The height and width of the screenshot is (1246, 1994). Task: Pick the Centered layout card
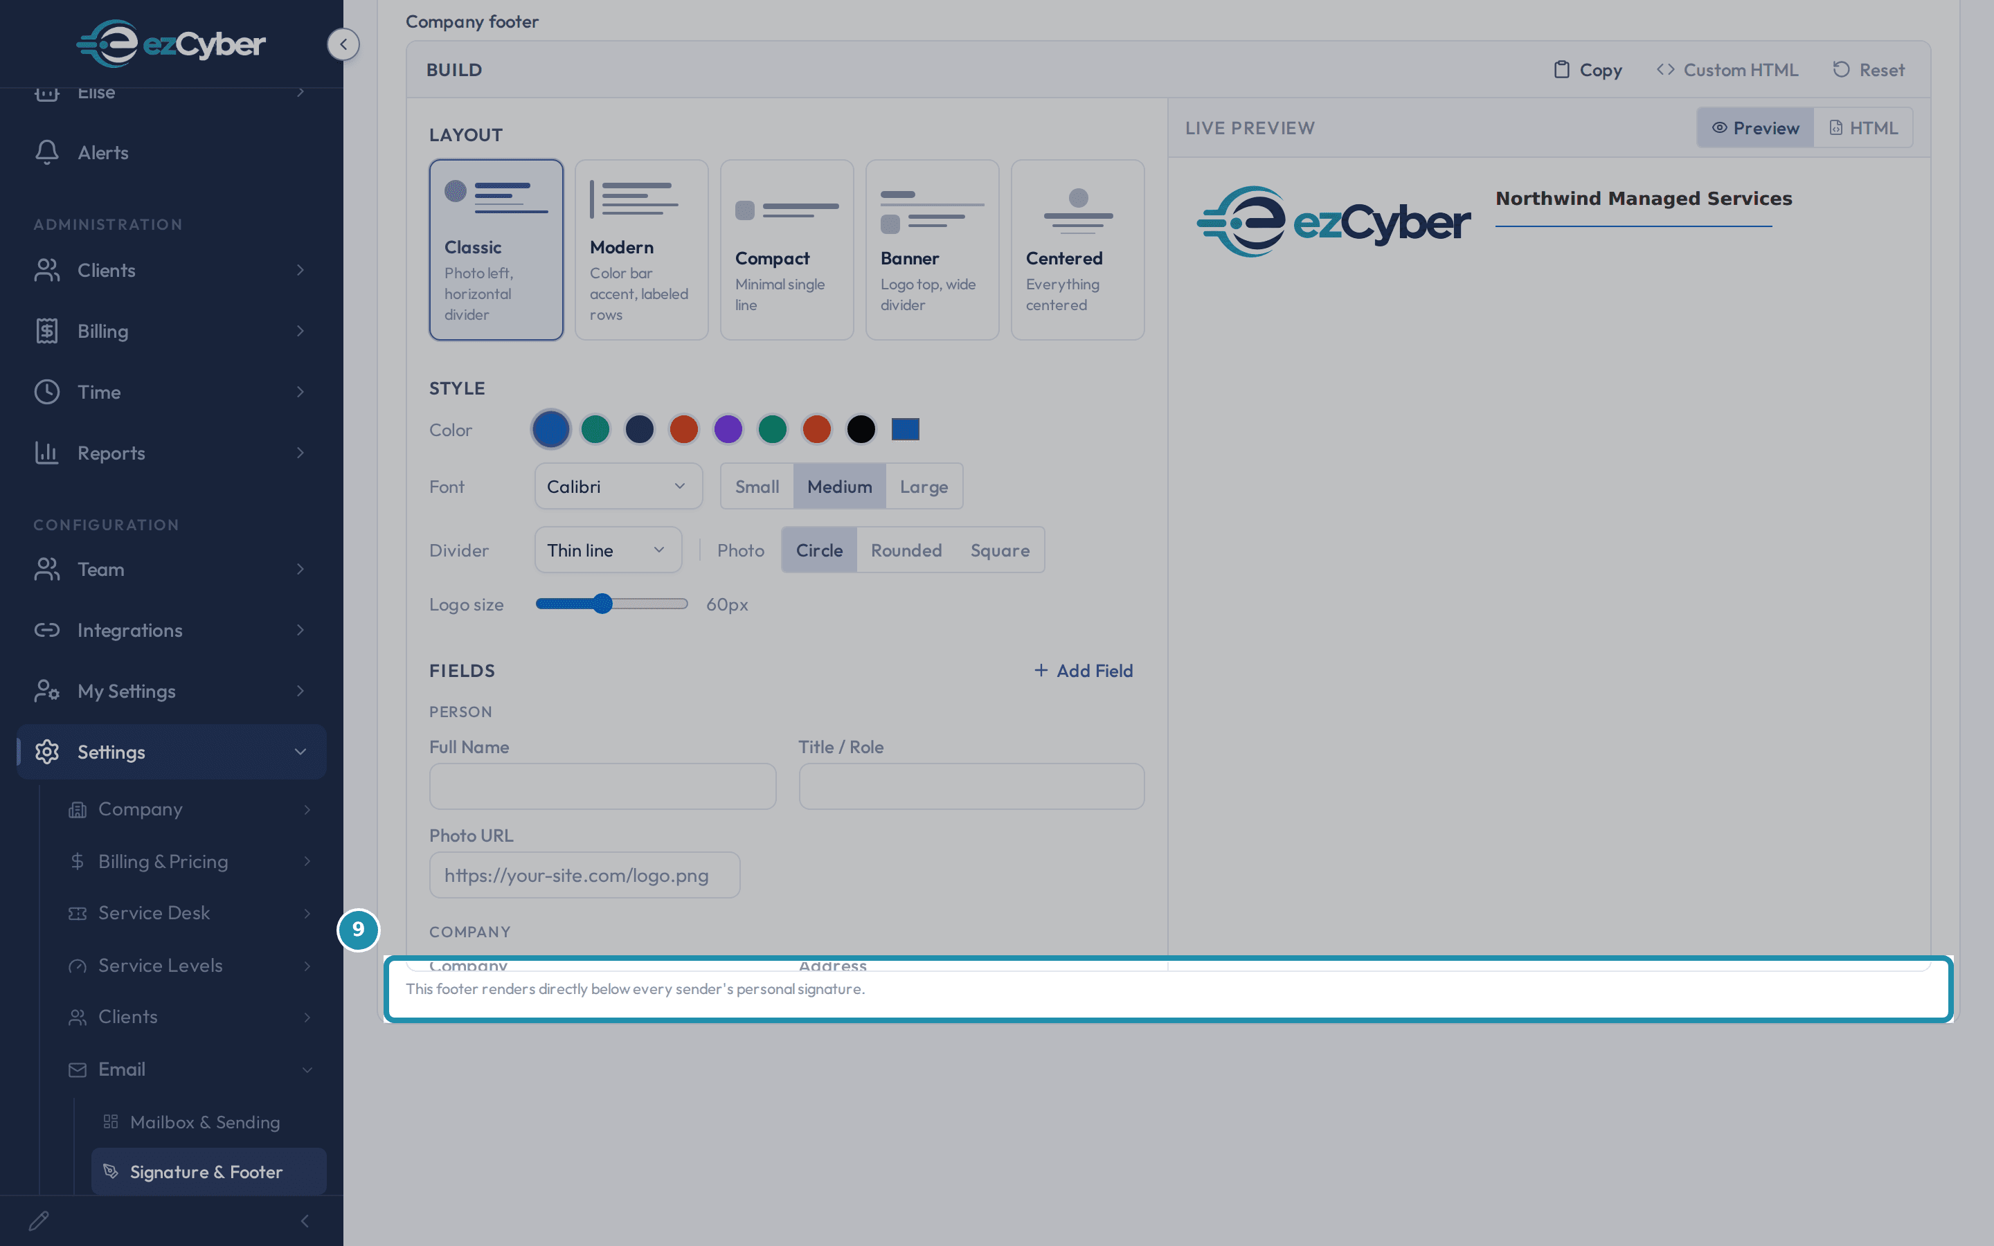pos(1078,250)
